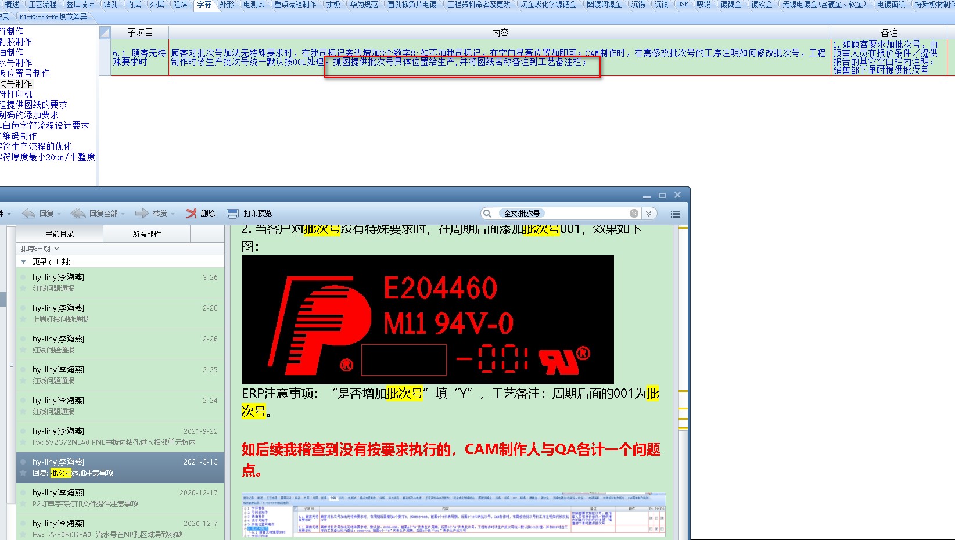
Task: Switch to 所有邮件 mail tab
Action: click(x=147, y=233)
